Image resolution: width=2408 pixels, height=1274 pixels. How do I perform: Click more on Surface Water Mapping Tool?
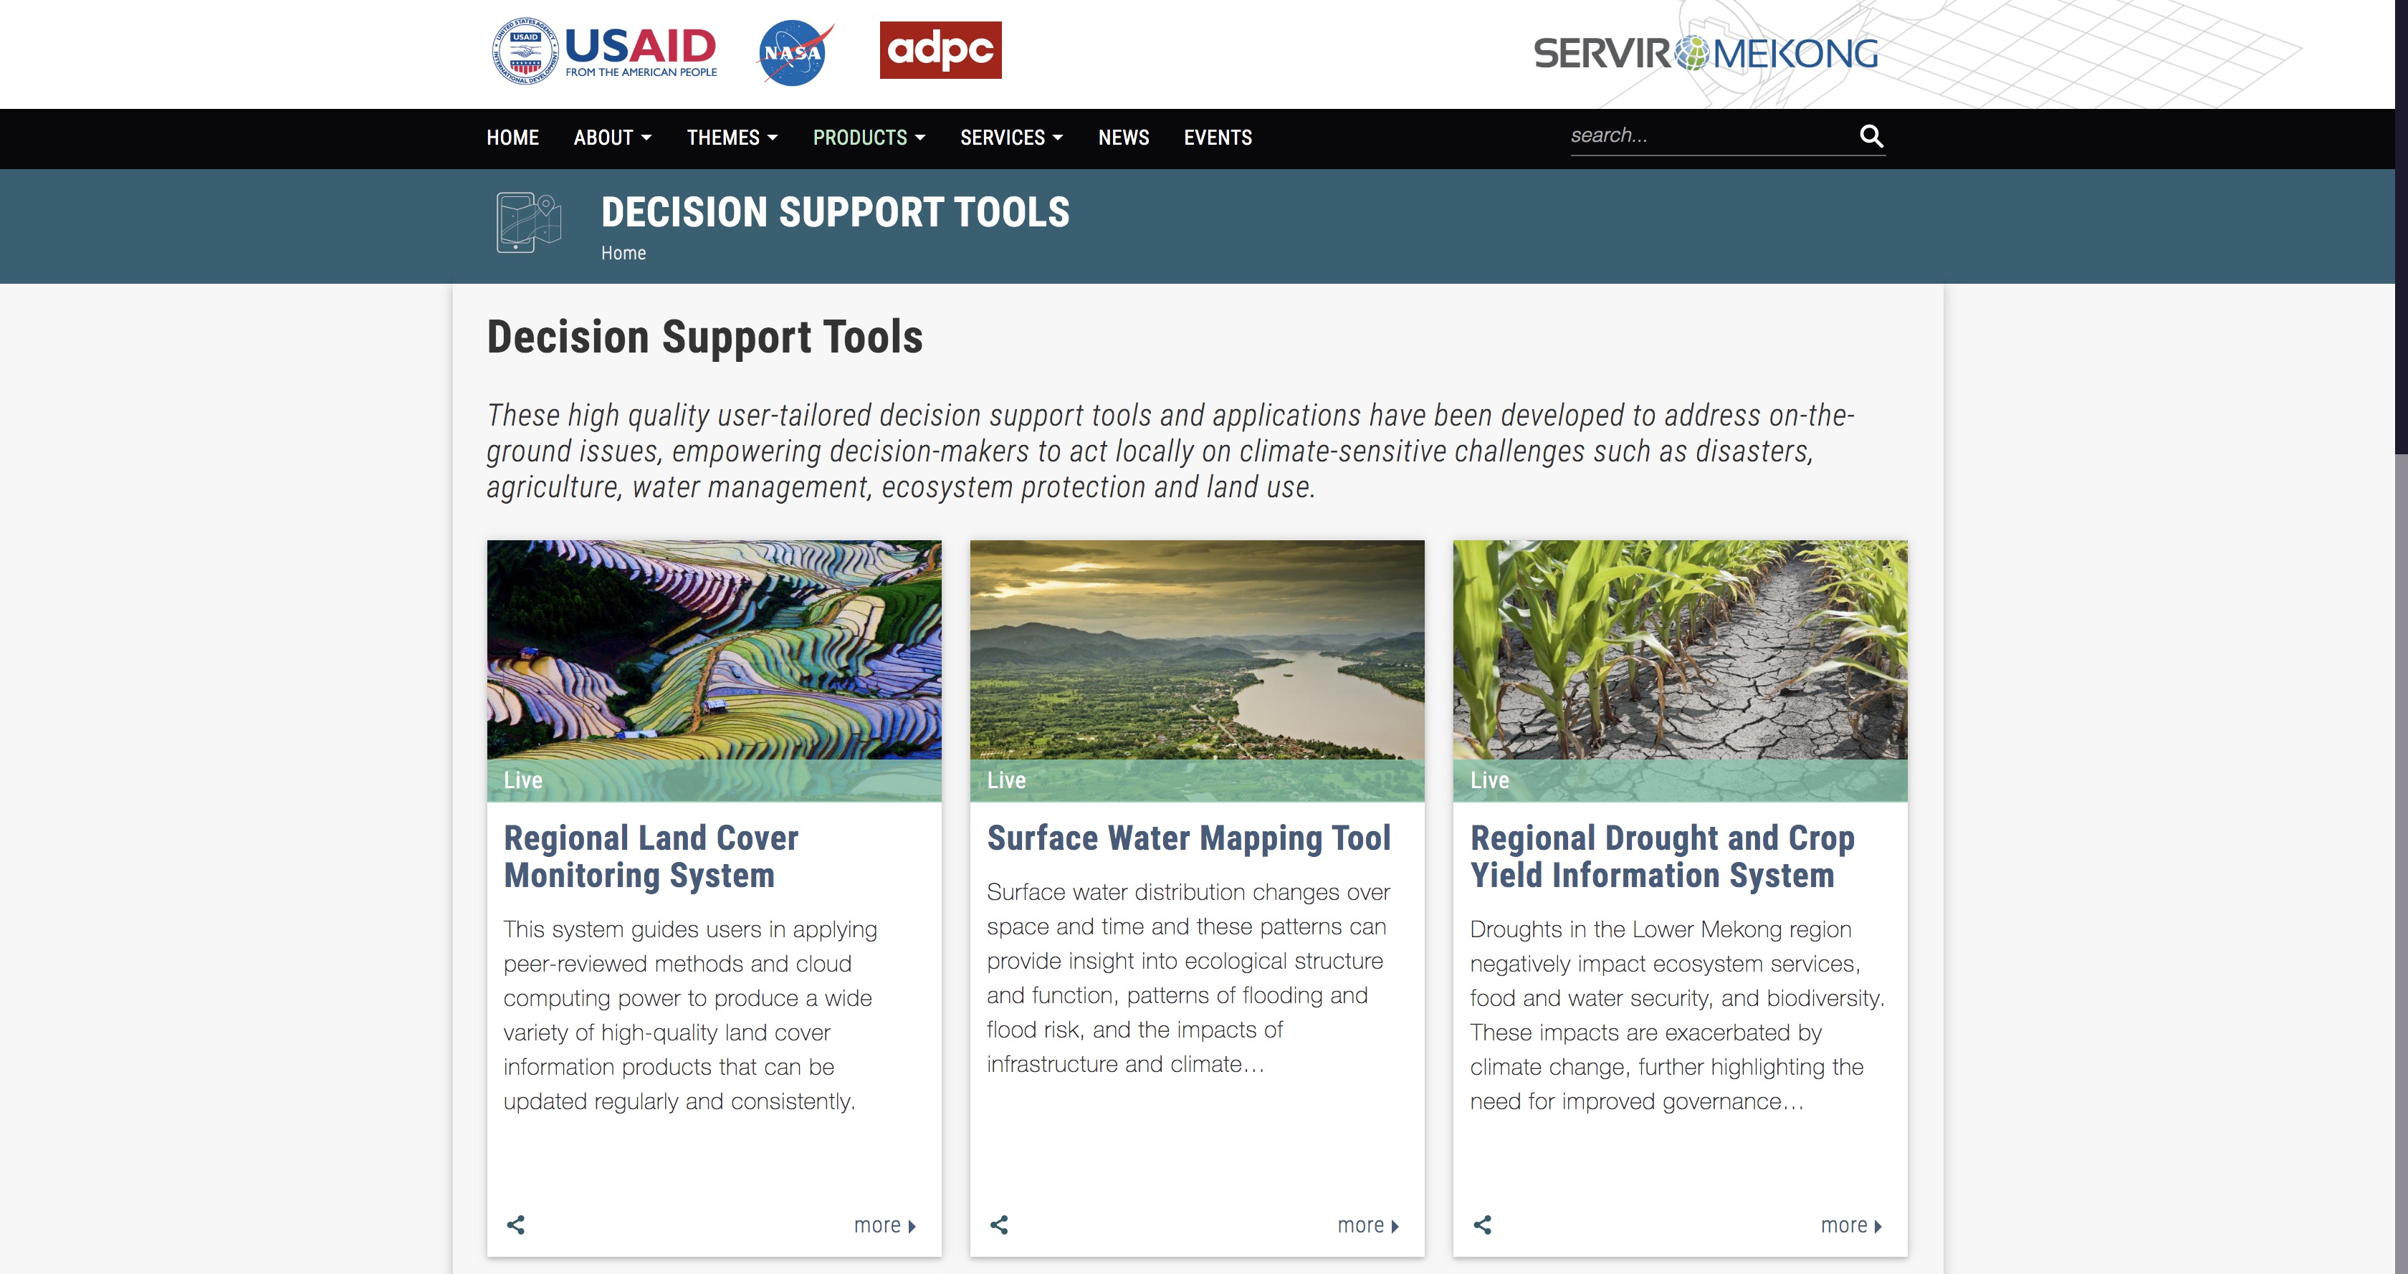[x=1367, y=1225]
